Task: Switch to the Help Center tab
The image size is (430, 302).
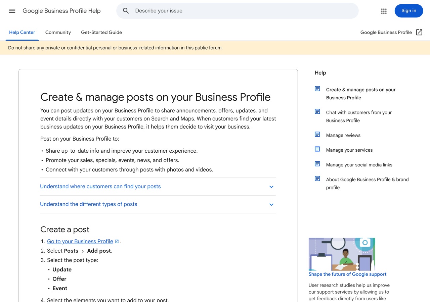Action: [x=22, y=33]
